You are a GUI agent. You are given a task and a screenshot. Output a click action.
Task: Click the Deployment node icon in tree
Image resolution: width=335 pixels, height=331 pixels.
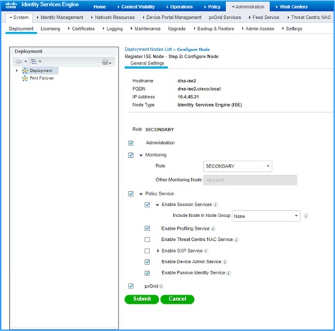pos(25,71)
